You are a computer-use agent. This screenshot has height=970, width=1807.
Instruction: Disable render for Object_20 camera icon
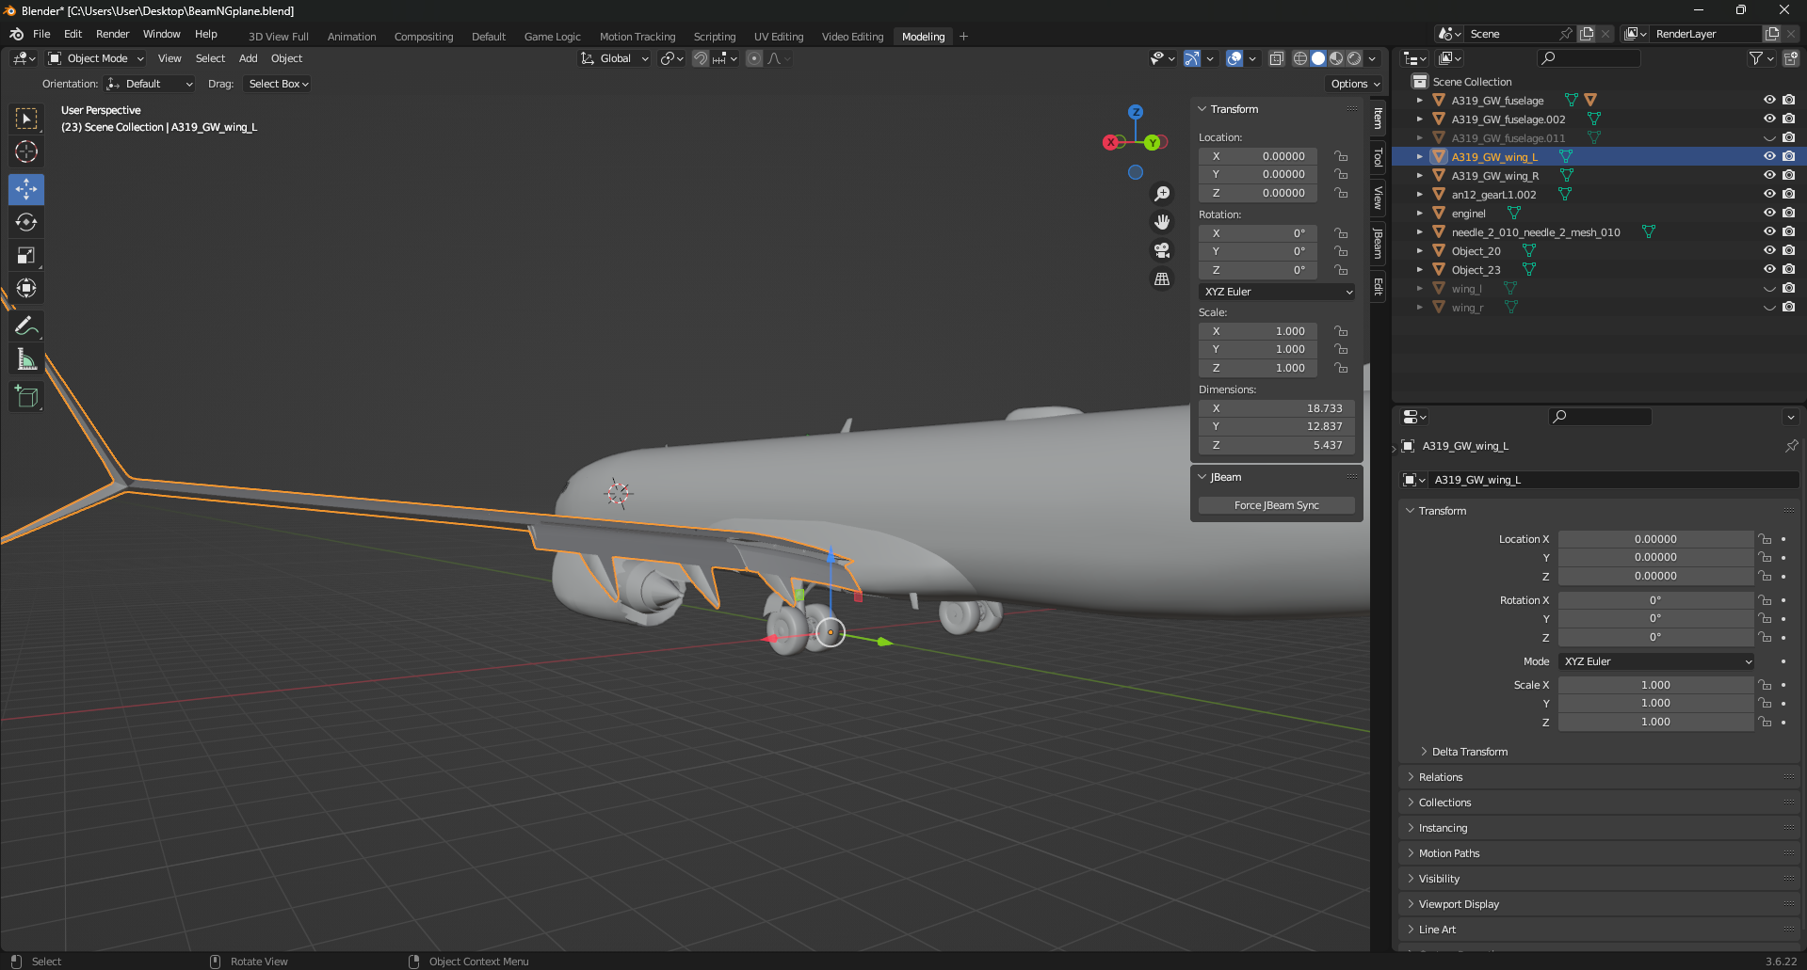coord(1788,250)
